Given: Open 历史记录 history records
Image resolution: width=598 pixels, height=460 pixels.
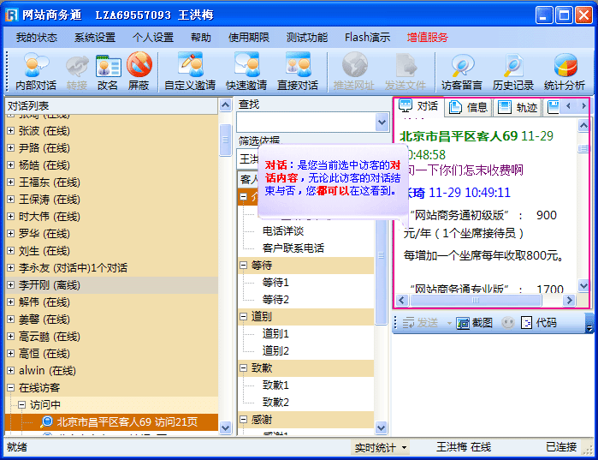Looking at the screenshot, I should 512,71.
